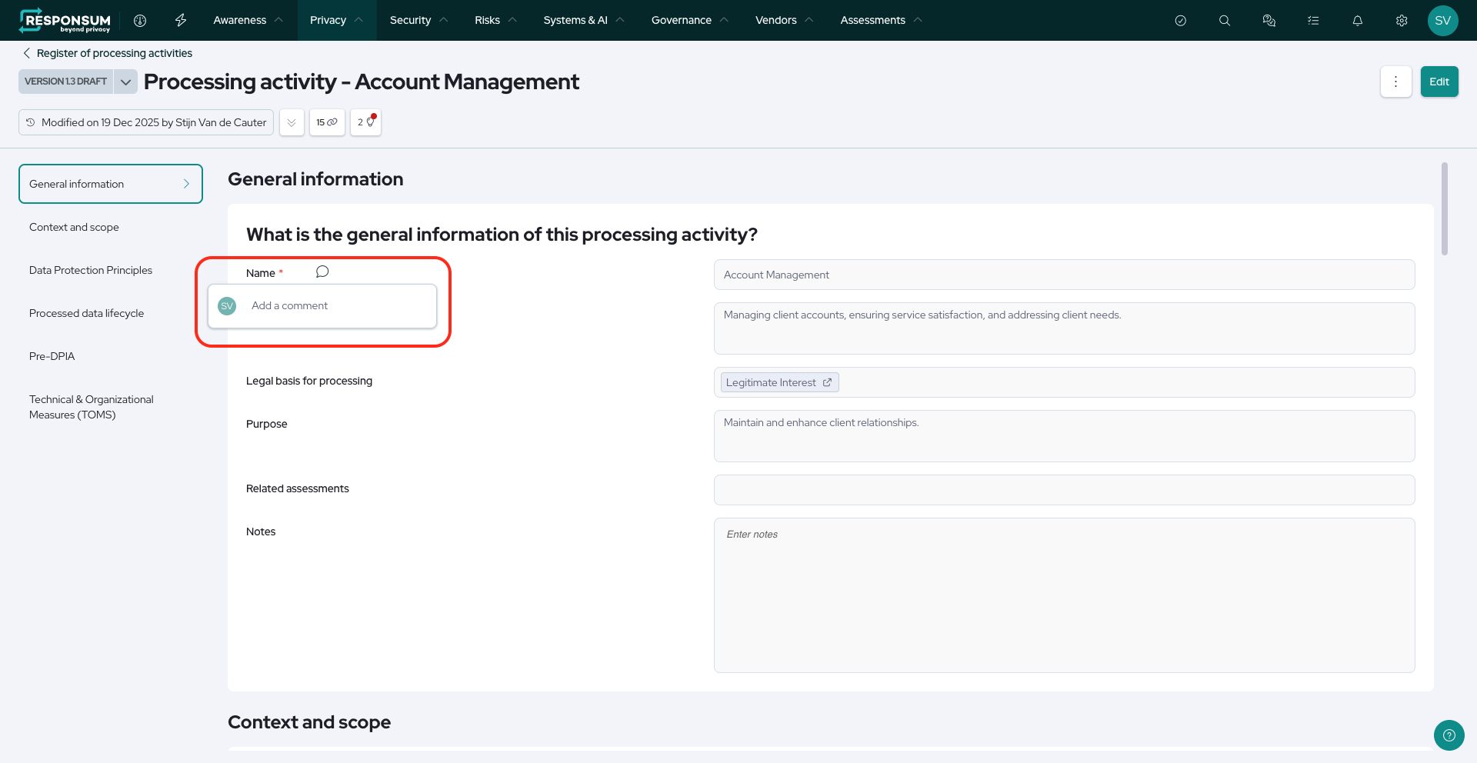Screen dimensions: 1477x763
Task: Open the settings gear icon
Action: coord(1402,21)
